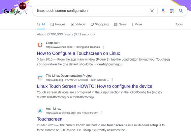Open the News results tab
191x137 pixels.
tap(120, 24)
